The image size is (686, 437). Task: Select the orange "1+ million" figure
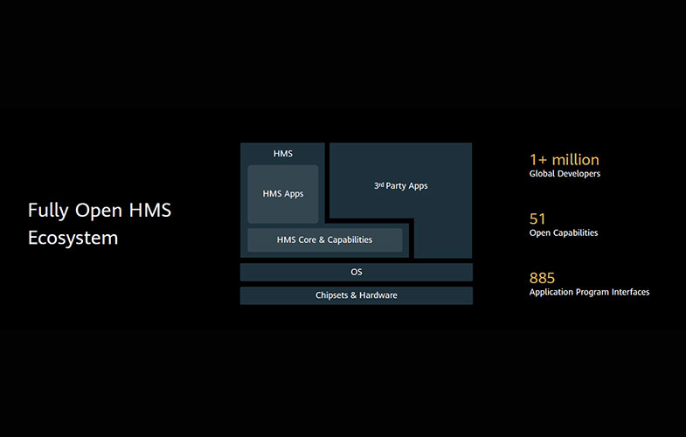coord(564,160)
